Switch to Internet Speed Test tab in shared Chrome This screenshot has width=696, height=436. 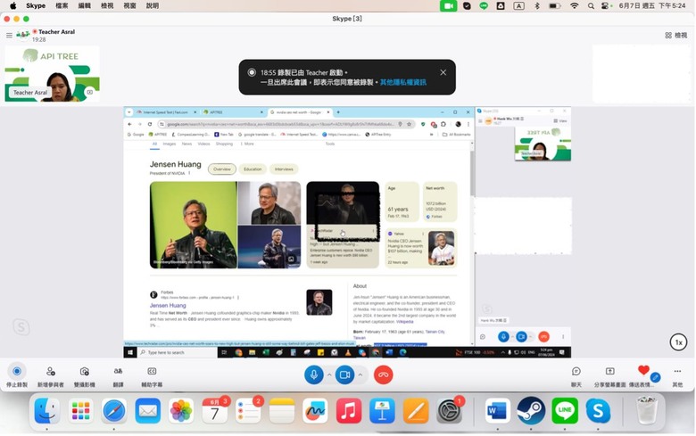(x=165, y=112)
